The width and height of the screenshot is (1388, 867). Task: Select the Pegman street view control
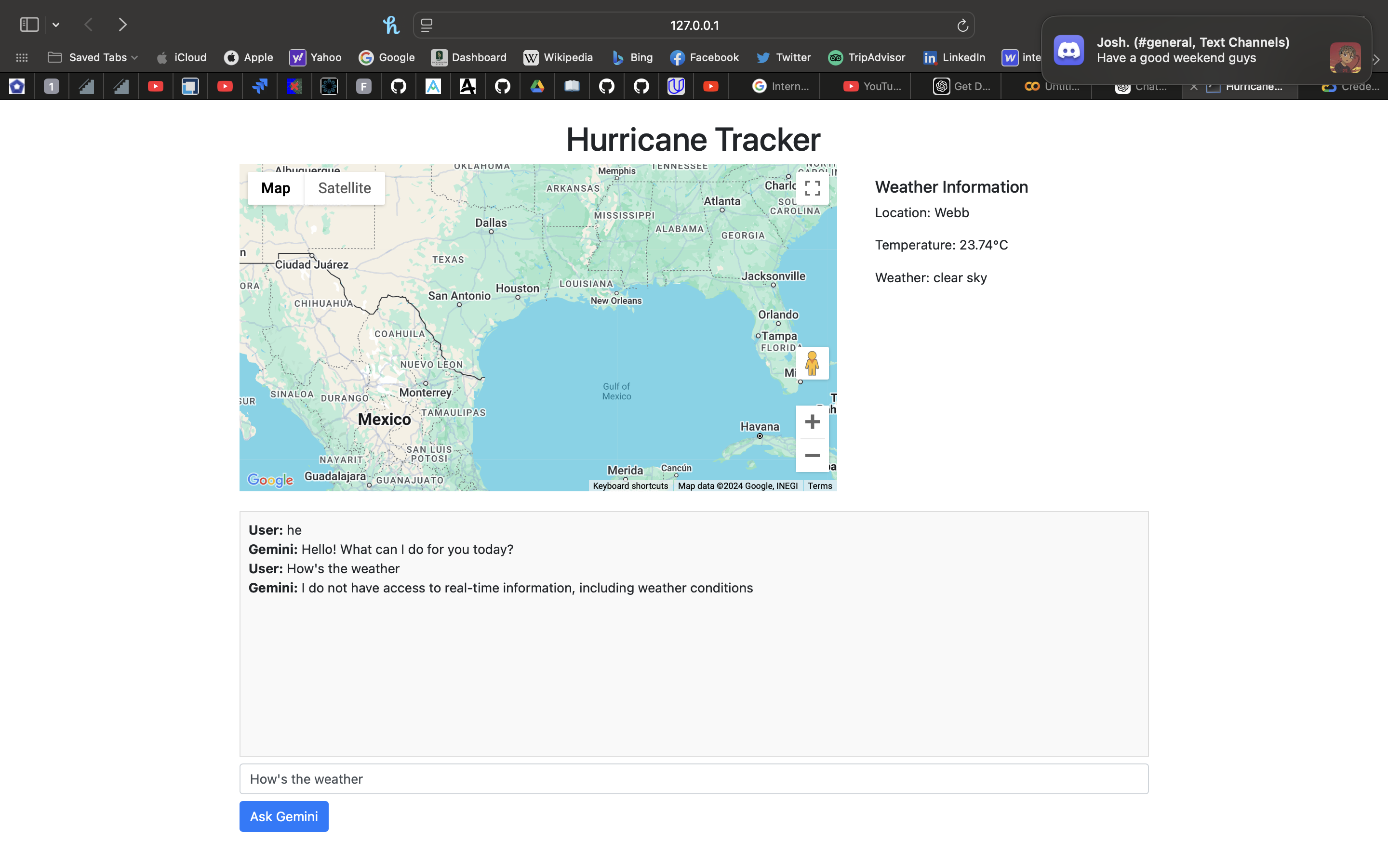812,363
